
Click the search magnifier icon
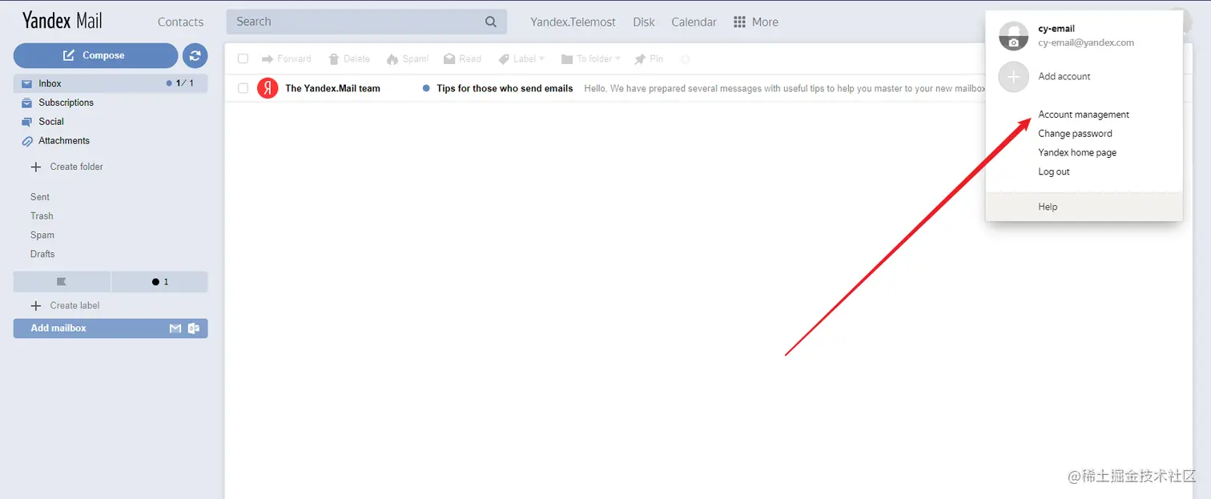[x=491, y=22]
